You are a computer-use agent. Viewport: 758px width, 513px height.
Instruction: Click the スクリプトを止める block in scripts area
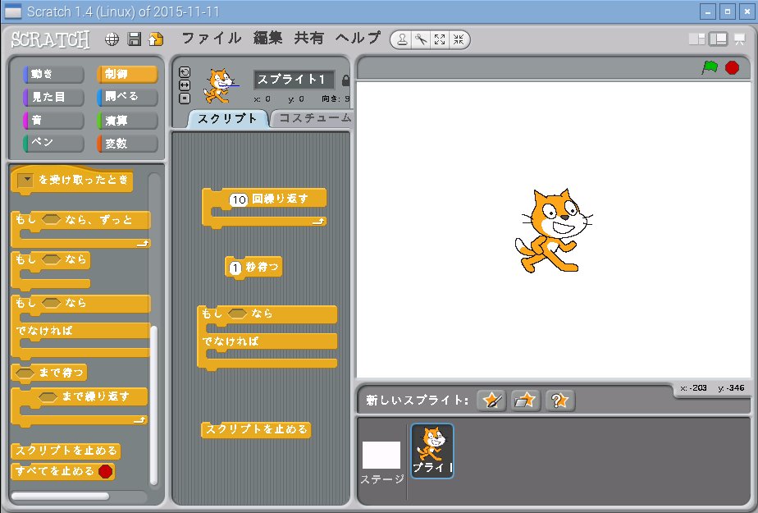click(256, 429)
